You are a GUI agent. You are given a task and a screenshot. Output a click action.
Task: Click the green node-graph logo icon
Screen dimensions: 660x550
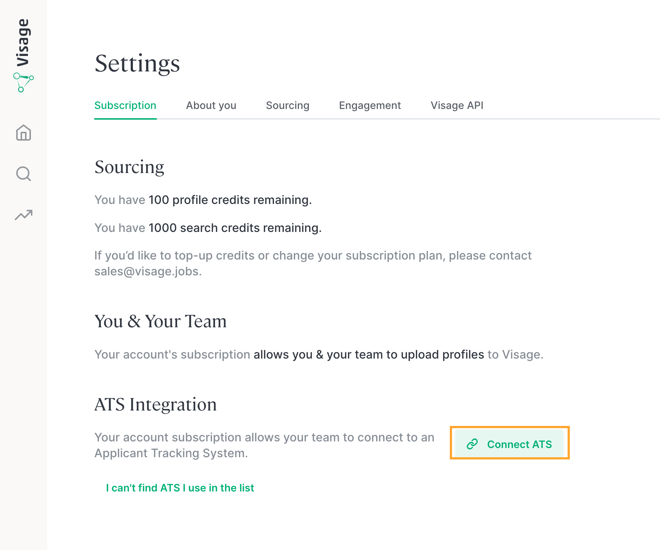23,82
